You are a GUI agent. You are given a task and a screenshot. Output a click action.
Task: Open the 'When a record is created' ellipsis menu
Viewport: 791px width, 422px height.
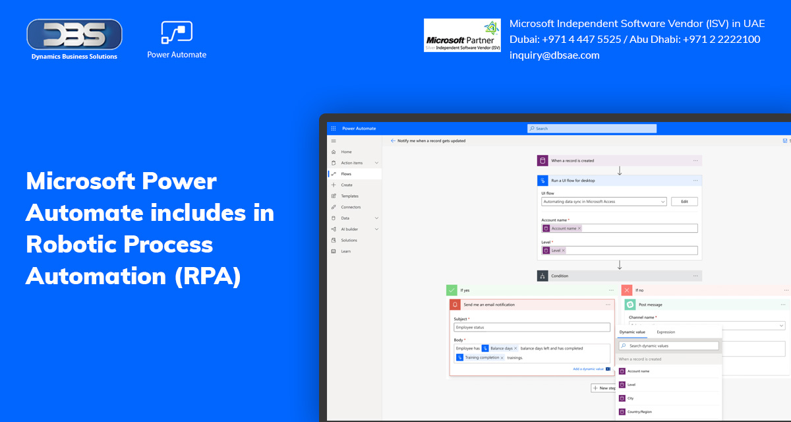tap(695, 160)
